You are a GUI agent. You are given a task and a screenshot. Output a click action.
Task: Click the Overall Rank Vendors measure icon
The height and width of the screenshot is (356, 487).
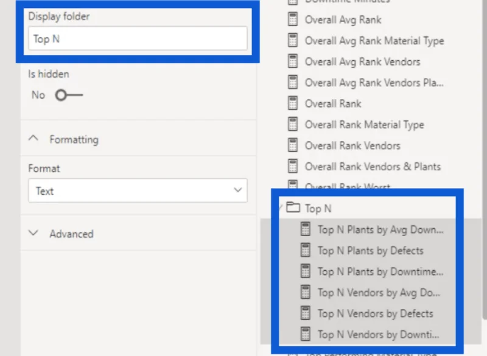pyautogui.click(x=293, y=145)
